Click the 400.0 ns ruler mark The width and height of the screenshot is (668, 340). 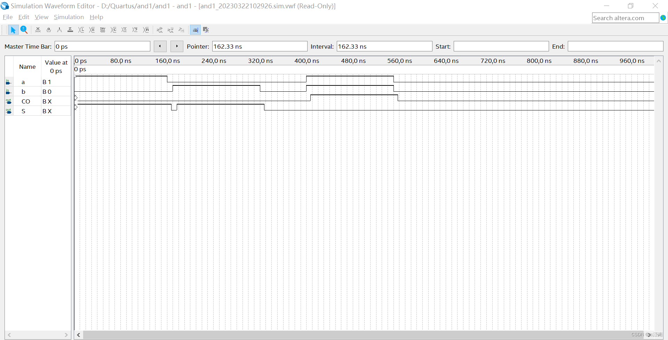307,61
